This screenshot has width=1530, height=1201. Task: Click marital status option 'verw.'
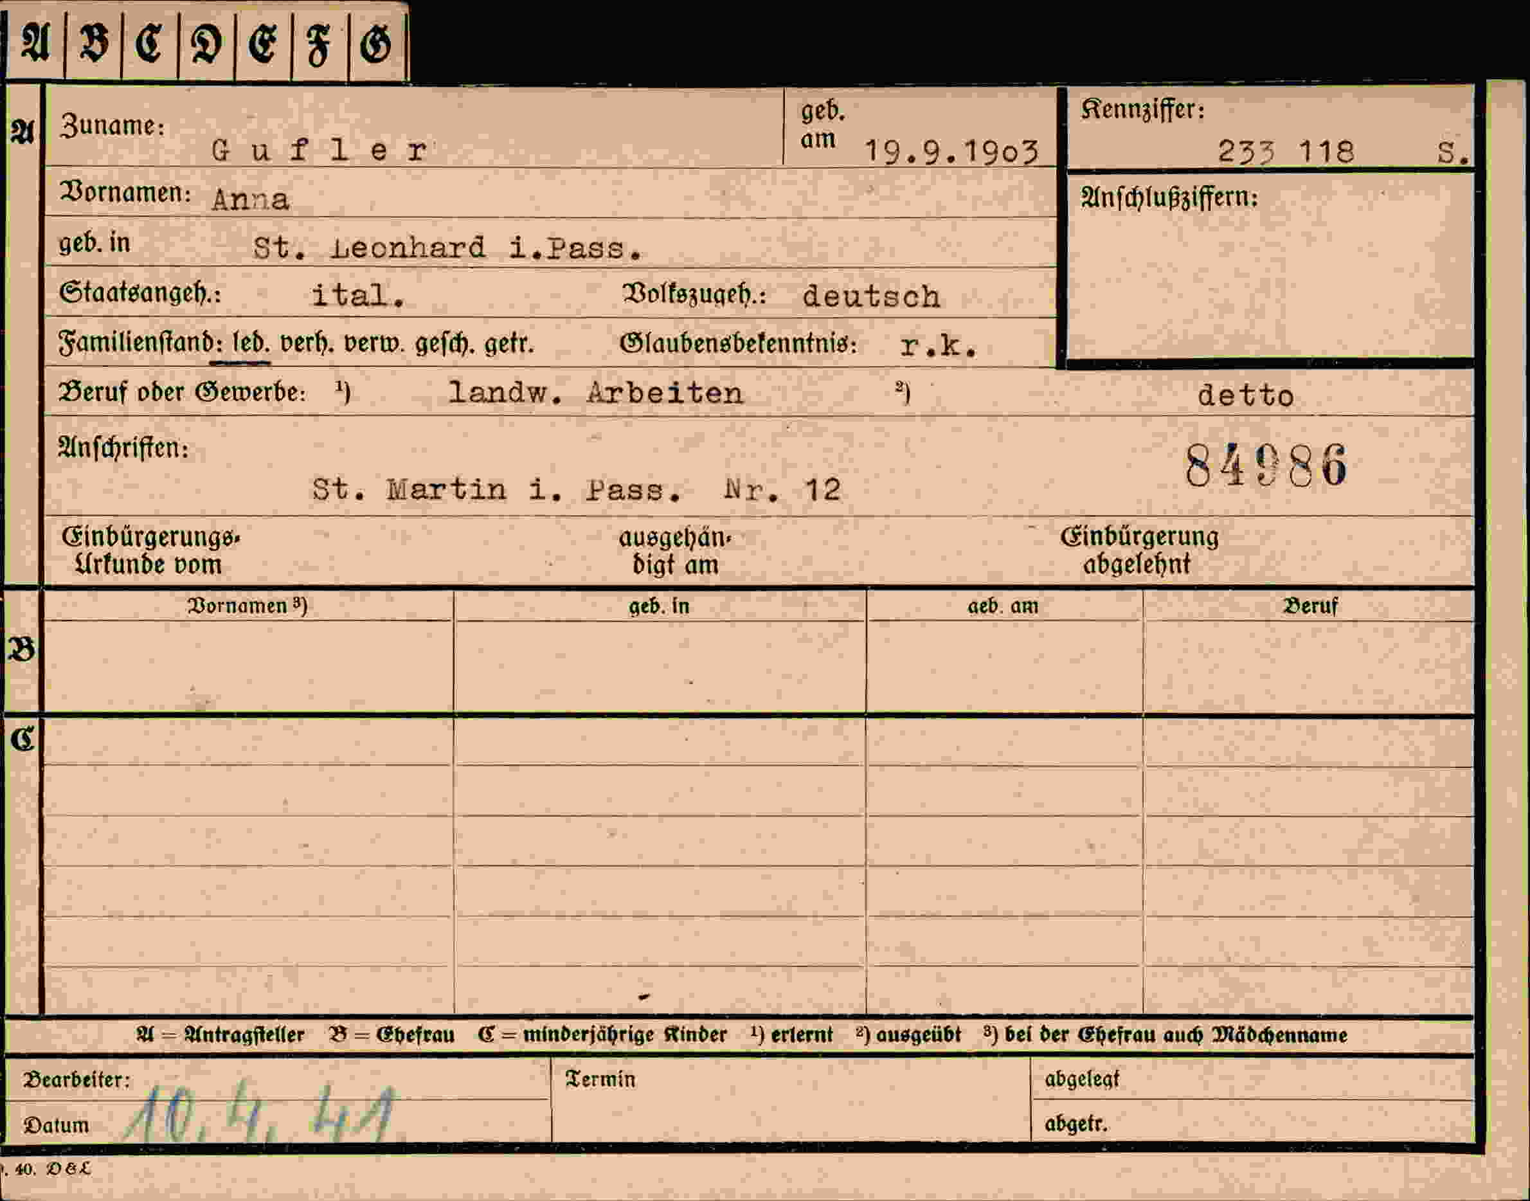point(374,344)
